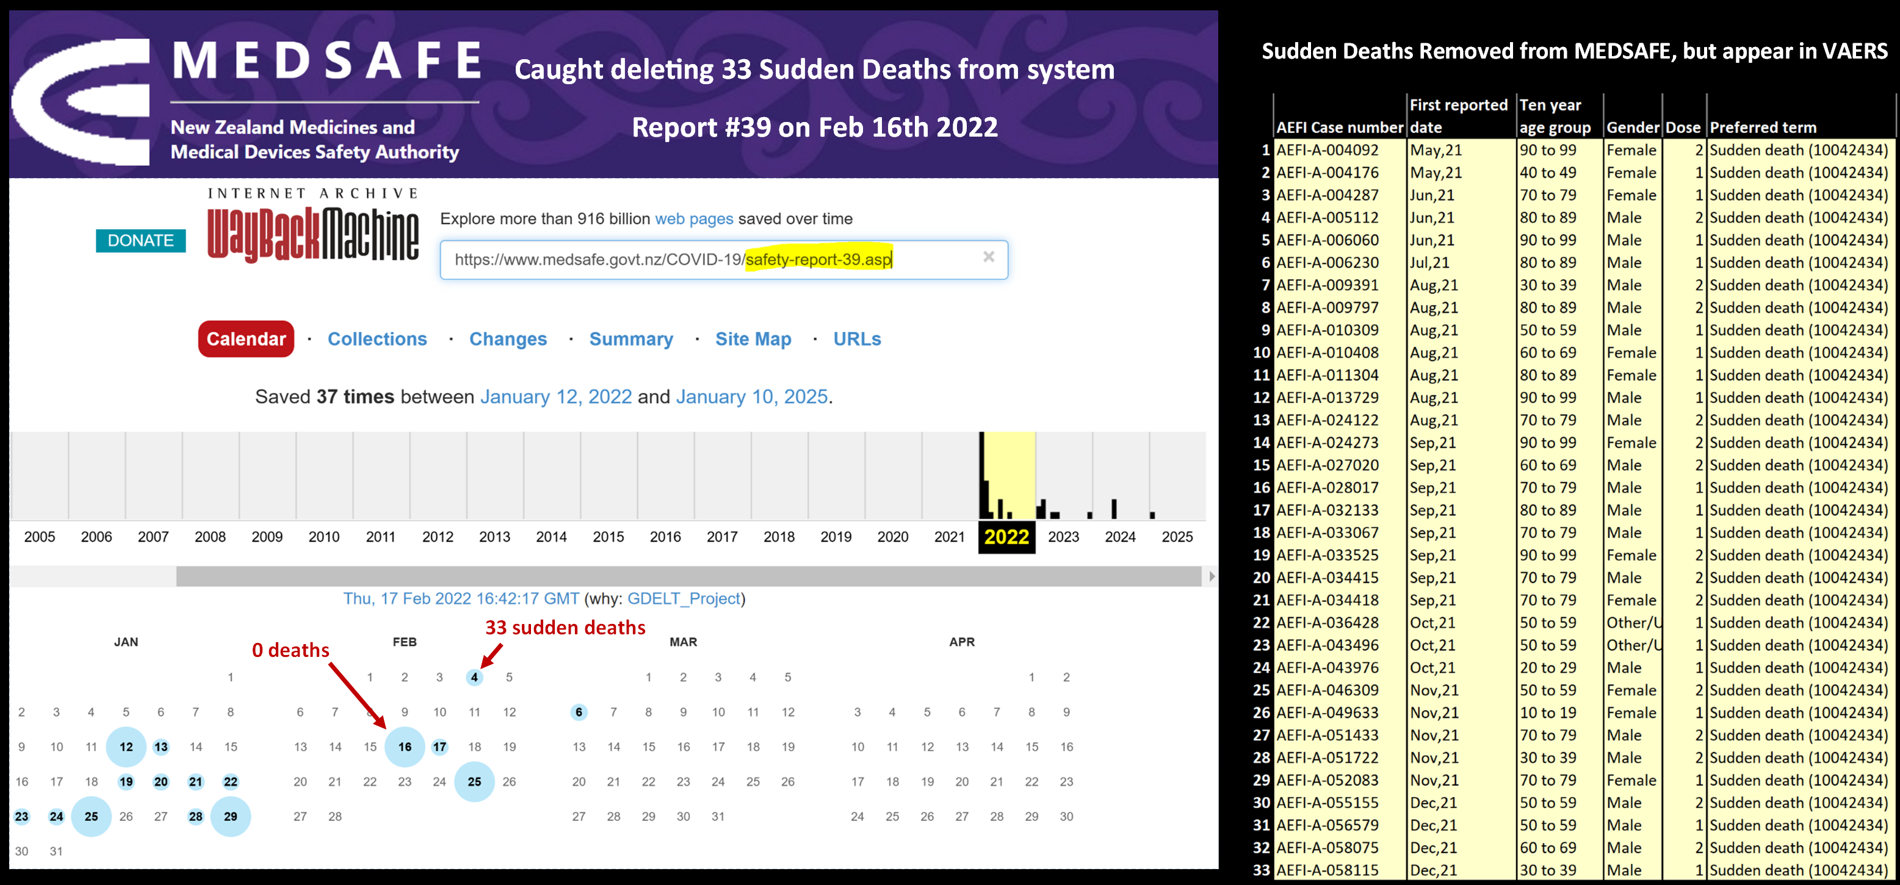
Task: Open the January 28 capture
Action: tap(195, 817)
